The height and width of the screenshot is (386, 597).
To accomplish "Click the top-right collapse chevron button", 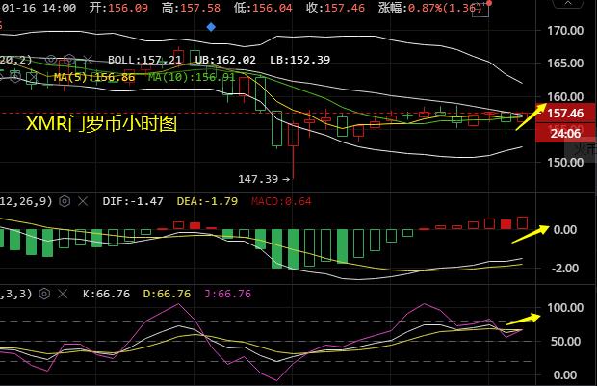I will [x=568, y=4].
